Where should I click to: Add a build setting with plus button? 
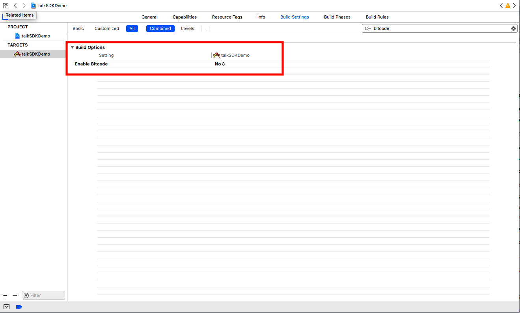point(209,29)
